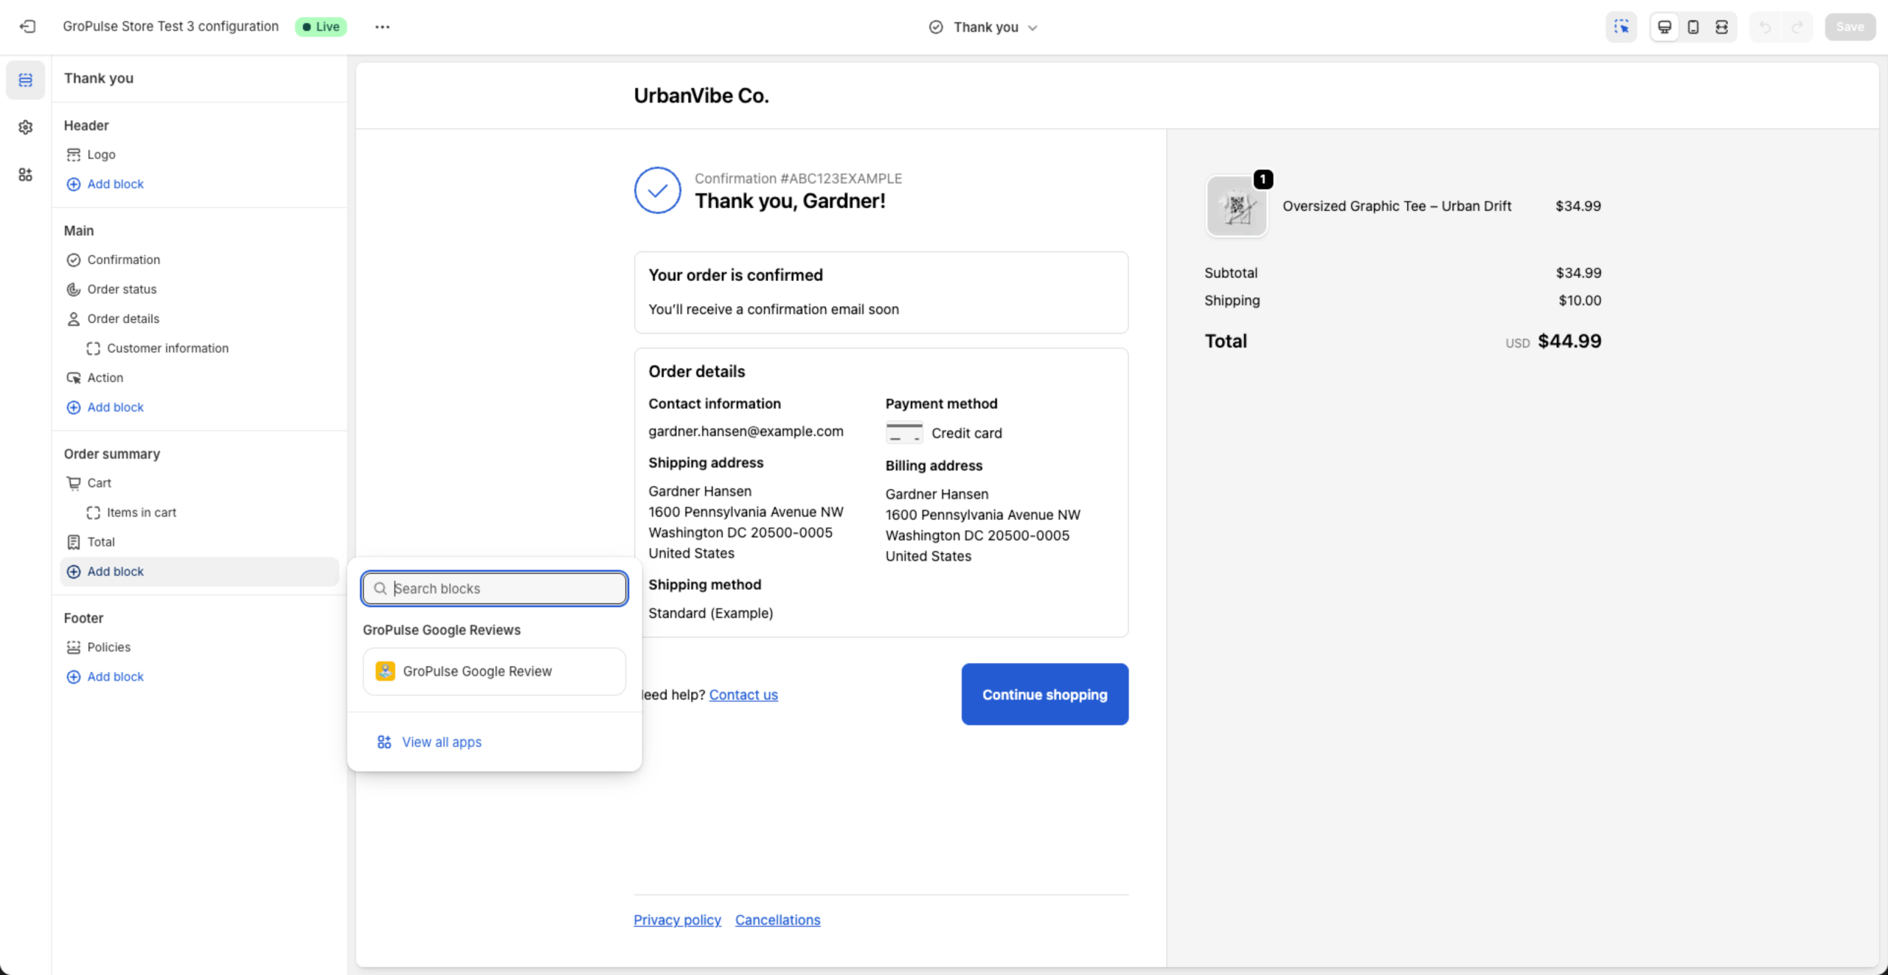Toggle the inspector selection tool icon
The height and width of the screenshot is (975, 1888).
(x=1621, y=27)
